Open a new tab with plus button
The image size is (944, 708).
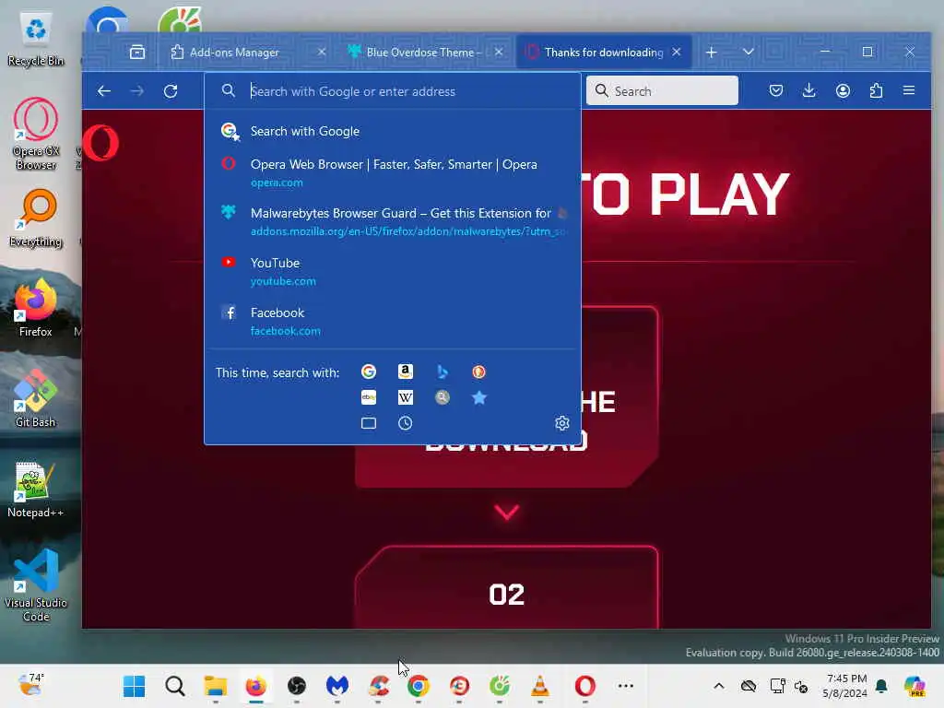(712, 53)
